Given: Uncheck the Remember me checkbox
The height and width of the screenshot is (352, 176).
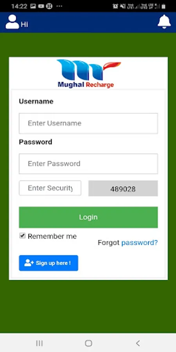Looking at the screenshot, I should point(22,236).
